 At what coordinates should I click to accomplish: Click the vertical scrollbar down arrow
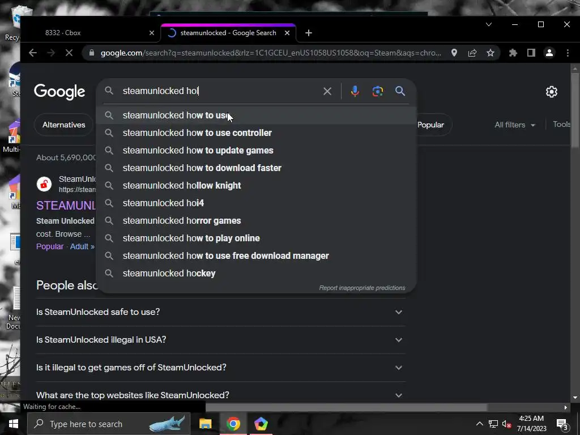coord(575,398)
